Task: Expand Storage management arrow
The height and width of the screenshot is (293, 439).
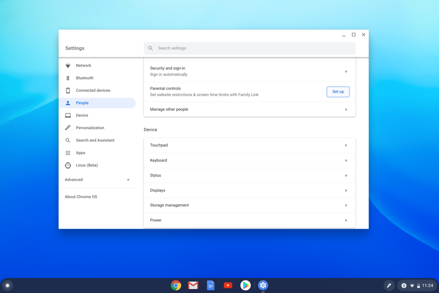Action: [x=346, y=205]
